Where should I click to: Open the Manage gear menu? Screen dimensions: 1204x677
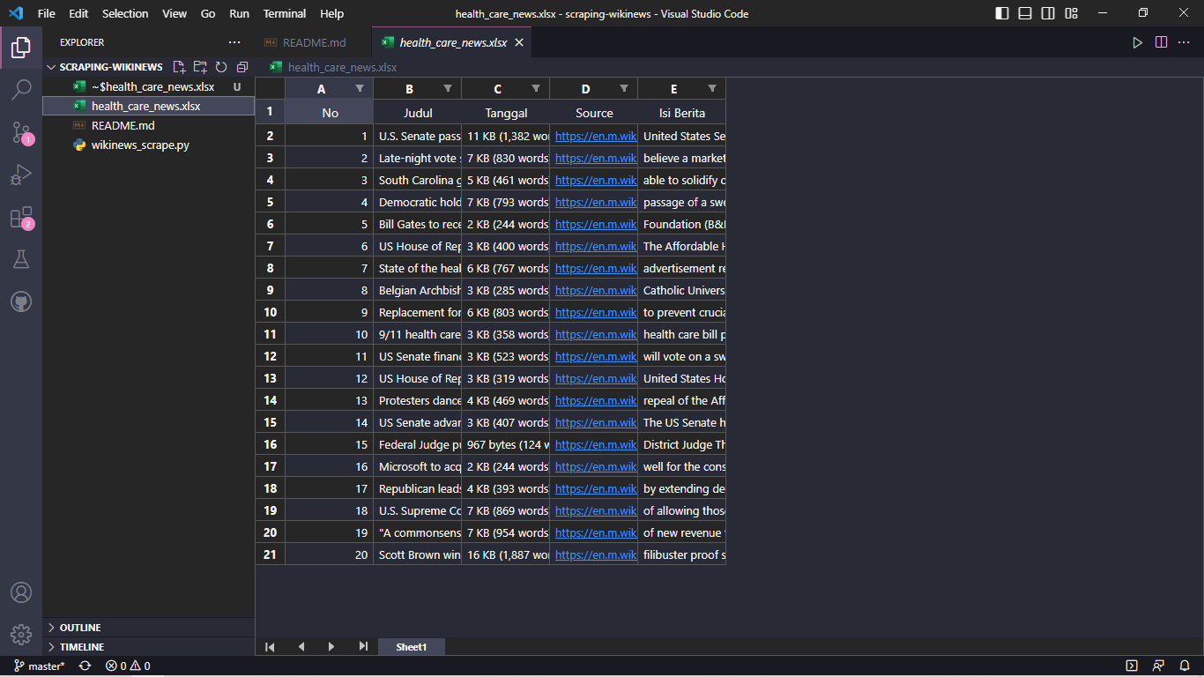click(21, 634)
